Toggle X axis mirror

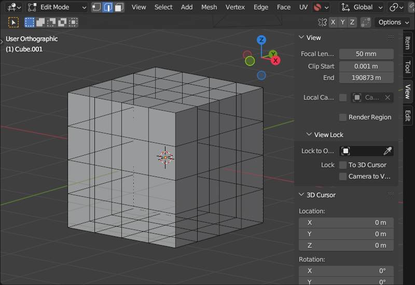coord(333,22)
